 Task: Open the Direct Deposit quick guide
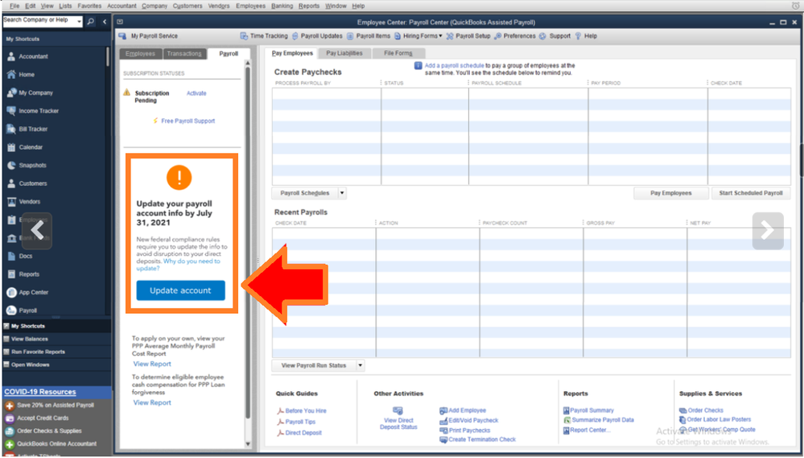pos(303,433)
